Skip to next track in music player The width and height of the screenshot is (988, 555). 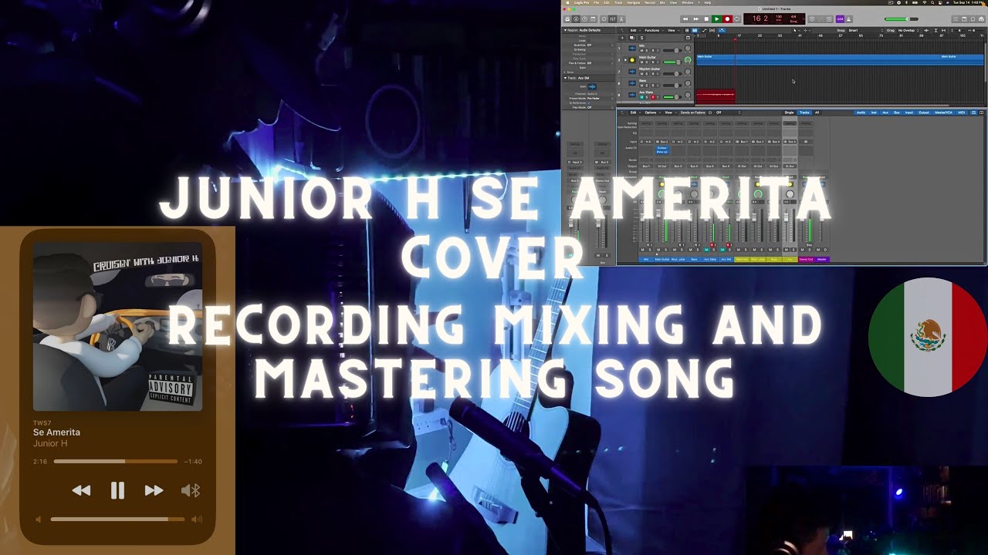154,490
